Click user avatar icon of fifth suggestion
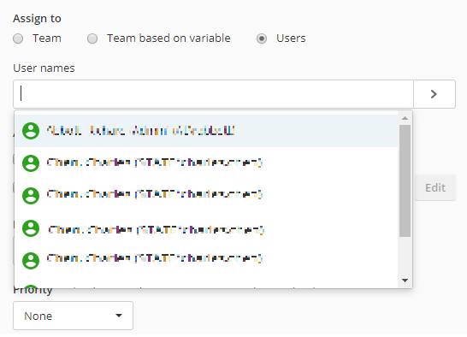Image resolution: width=467 pixels, height=337 pixels. point(31,261)
